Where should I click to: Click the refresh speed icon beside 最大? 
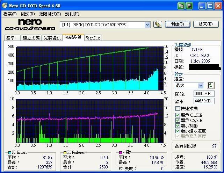[211, 85]
